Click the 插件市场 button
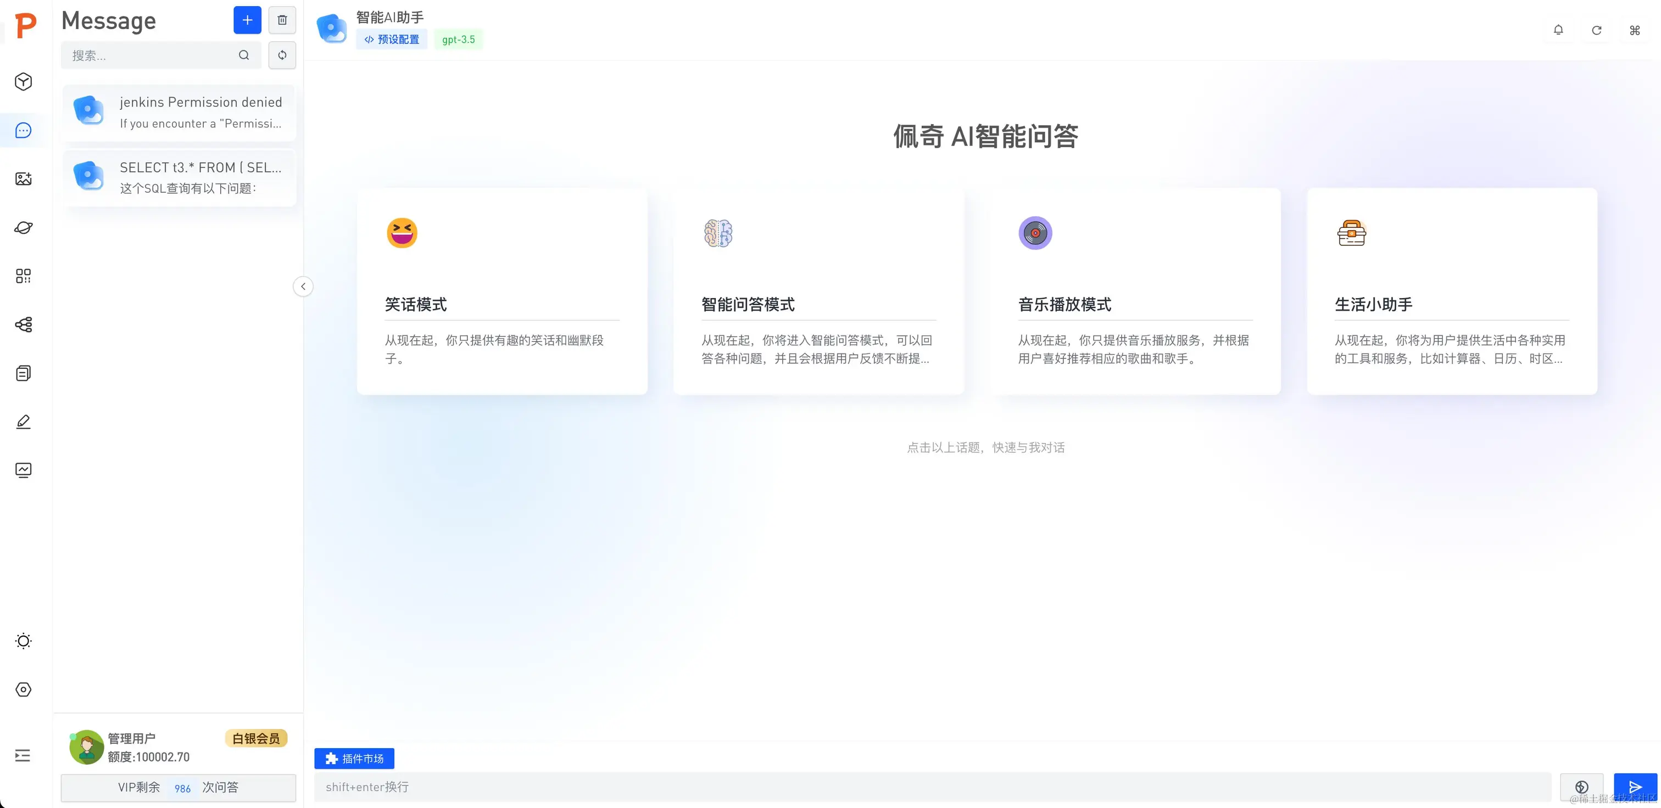1661x808 pixels. coord(354,759)
